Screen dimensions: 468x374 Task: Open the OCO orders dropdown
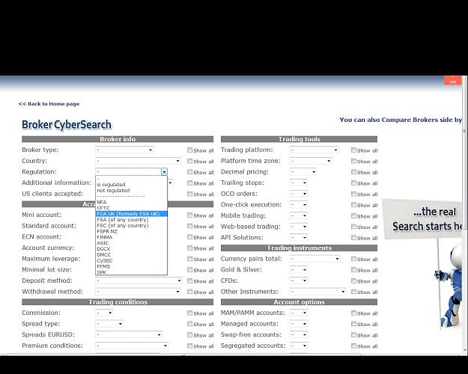tap(299, 194)
